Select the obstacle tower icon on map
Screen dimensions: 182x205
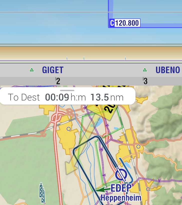(42, 193)
